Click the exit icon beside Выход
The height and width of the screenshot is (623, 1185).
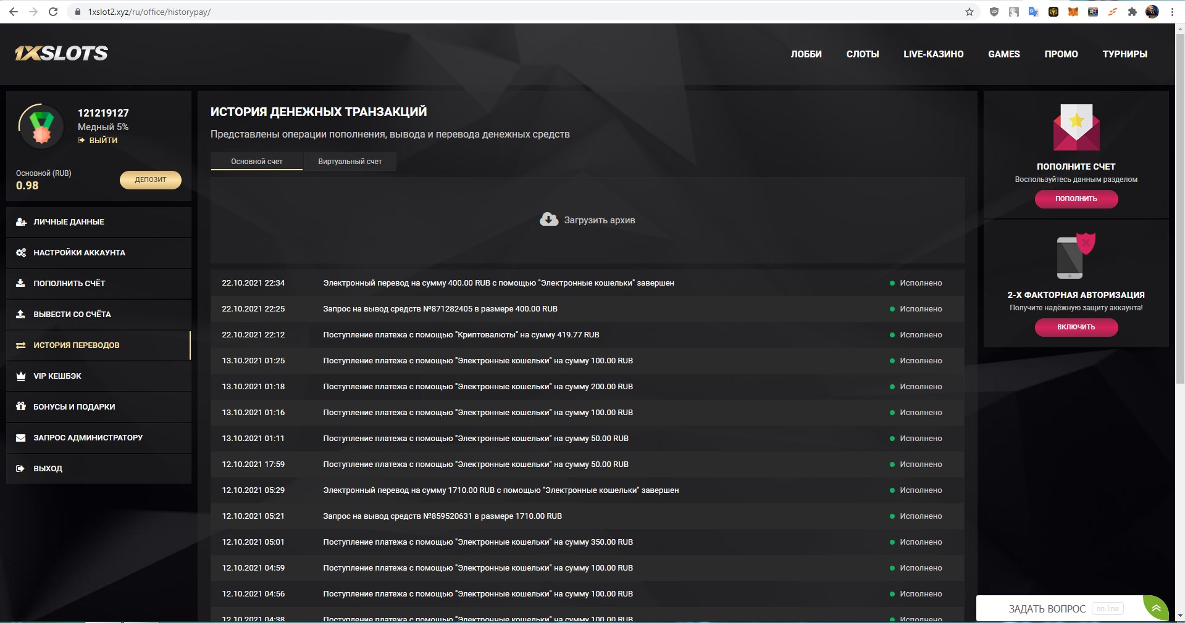(x=20, y=469)
